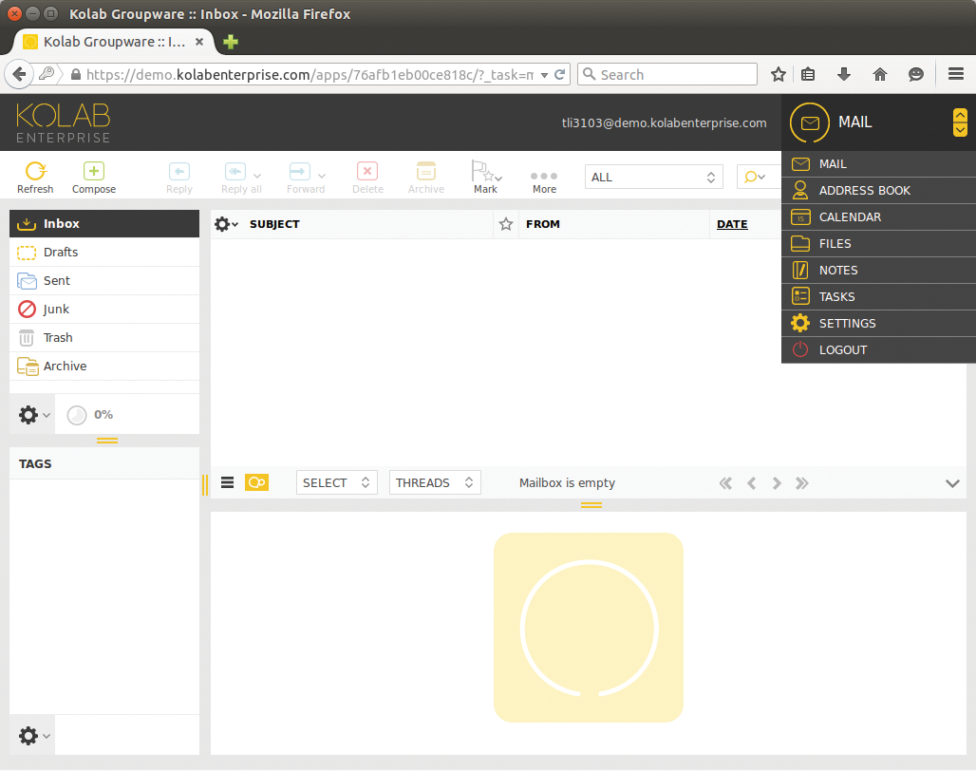976x771 pixels.
Task: Open Calendar from the app menu
Action: click(850, 216)
